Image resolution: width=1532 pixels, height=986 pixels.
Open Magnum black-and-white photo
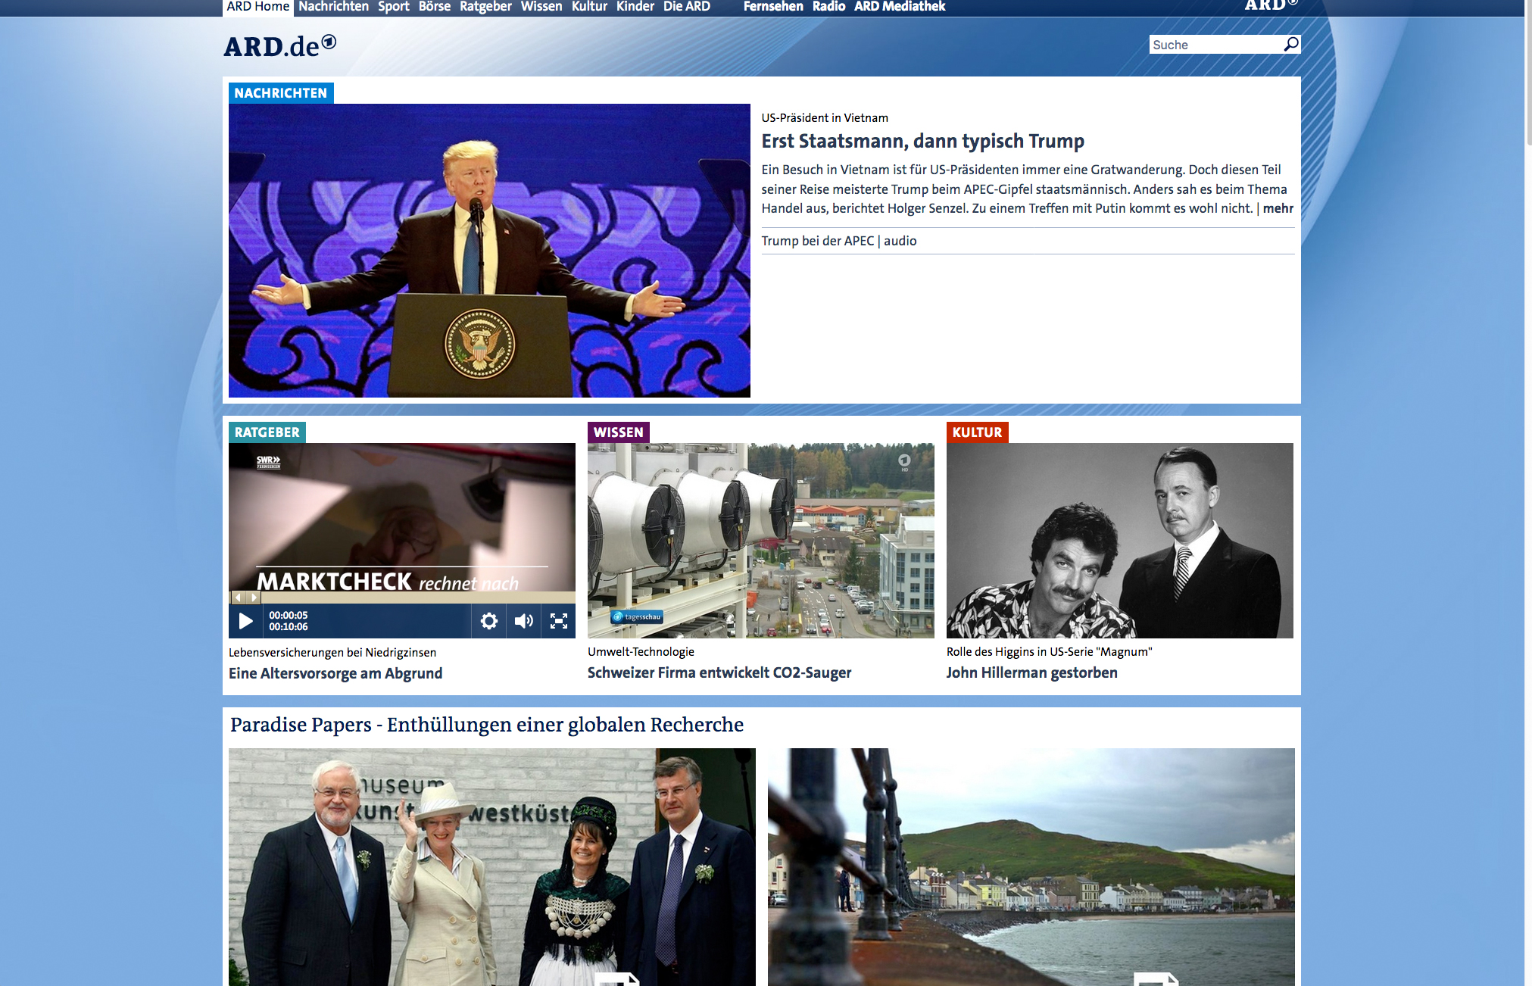tap(1120, 541)
